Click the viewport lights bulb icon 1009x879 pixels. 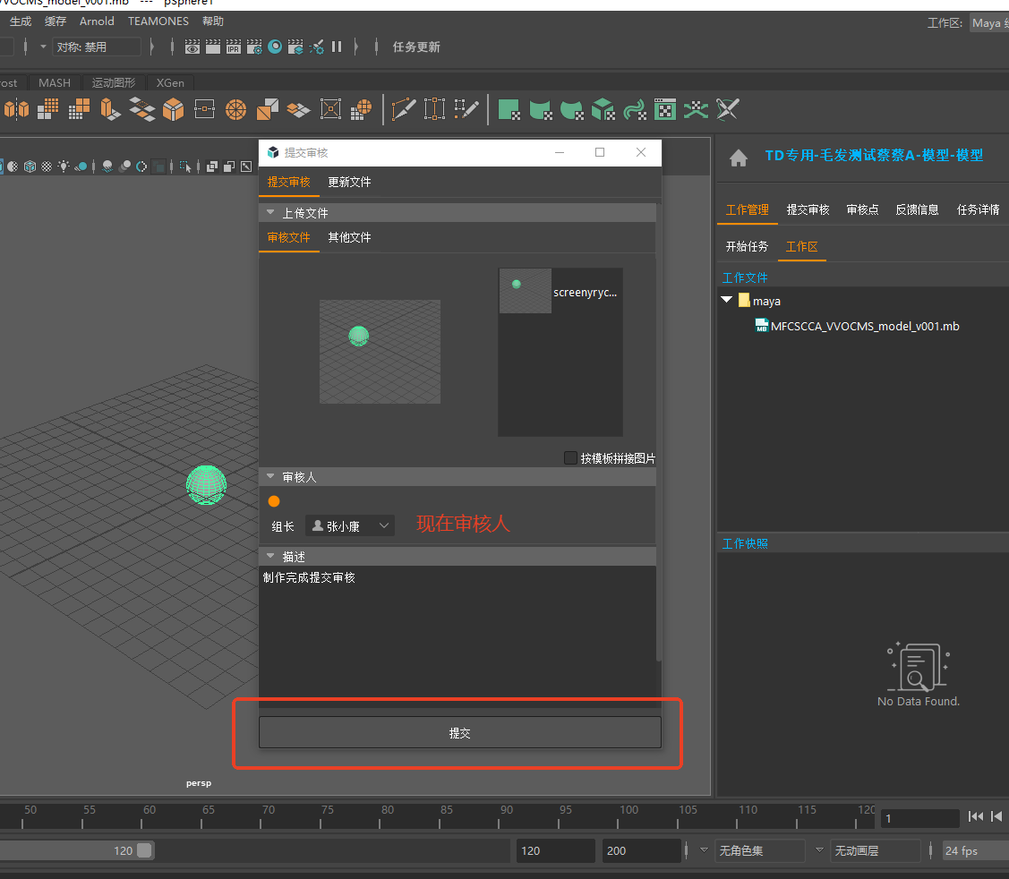tap(64, 166)
